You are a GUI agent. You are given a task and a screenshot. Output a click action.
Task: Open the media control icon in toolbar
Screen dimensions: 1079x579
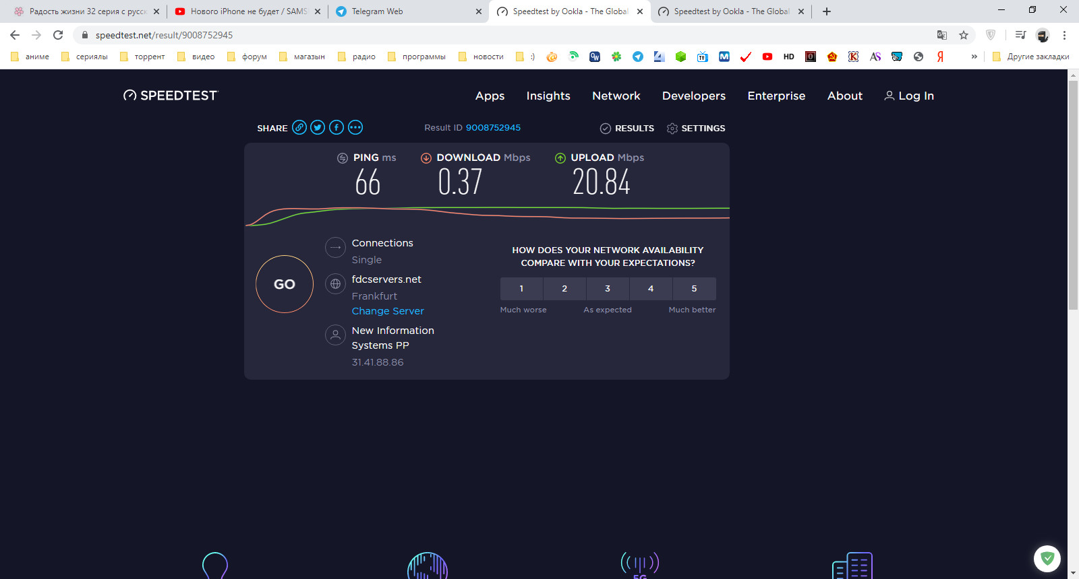[1020, 35]
